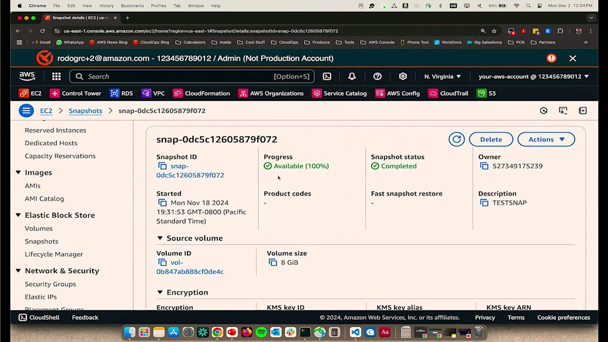Go to the EC2 breadcrumb link

coord(46,110)
